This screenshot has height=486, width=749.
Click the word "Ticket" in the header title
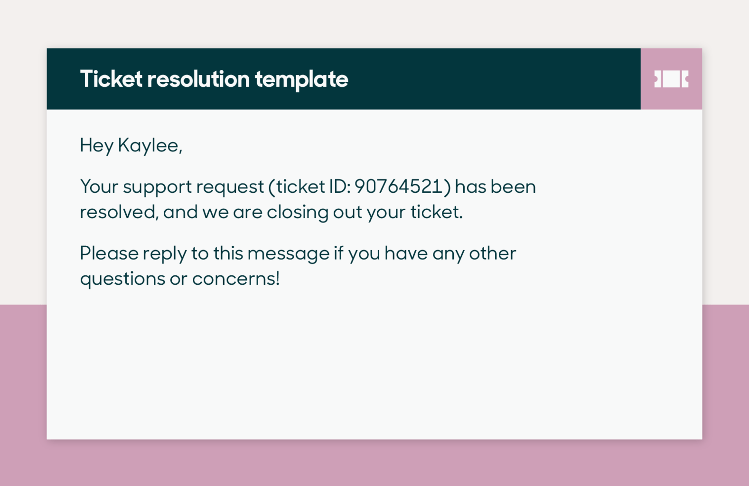pos(111,79)
